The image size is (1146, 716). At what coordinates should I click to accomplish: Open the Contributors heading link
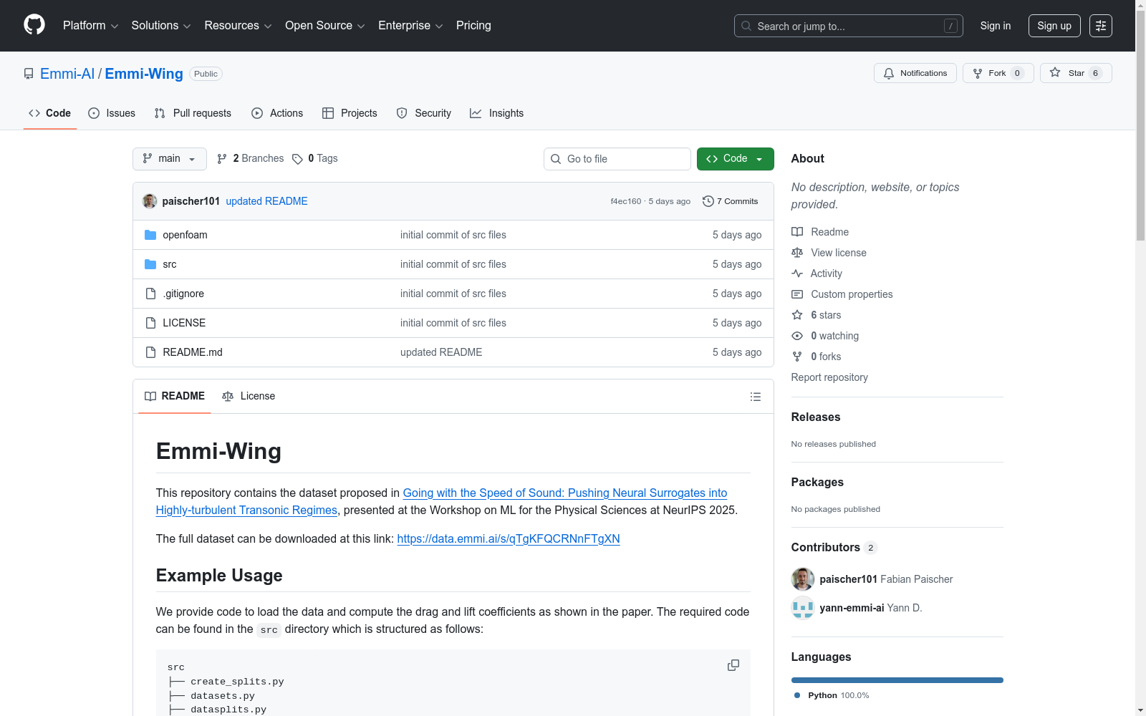(x=834, y=547)
